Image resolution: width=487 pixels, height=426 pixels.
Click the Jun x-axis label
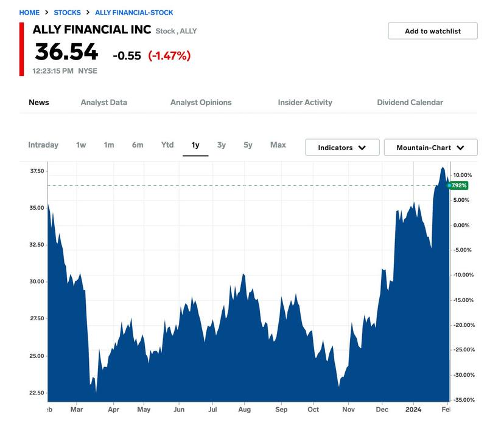pyautogui.click(x=179, y=410)
